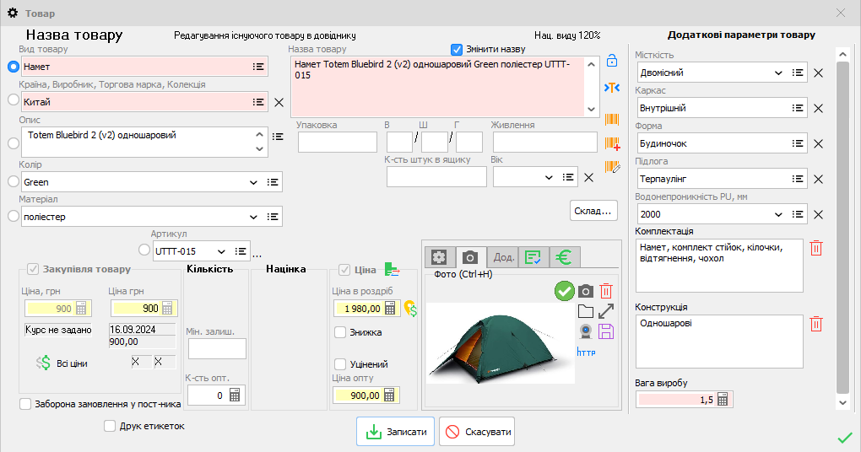Screen dimensions: 861x452
Task: Click the edit barcode pencil icon
Action: click(613, 167)
